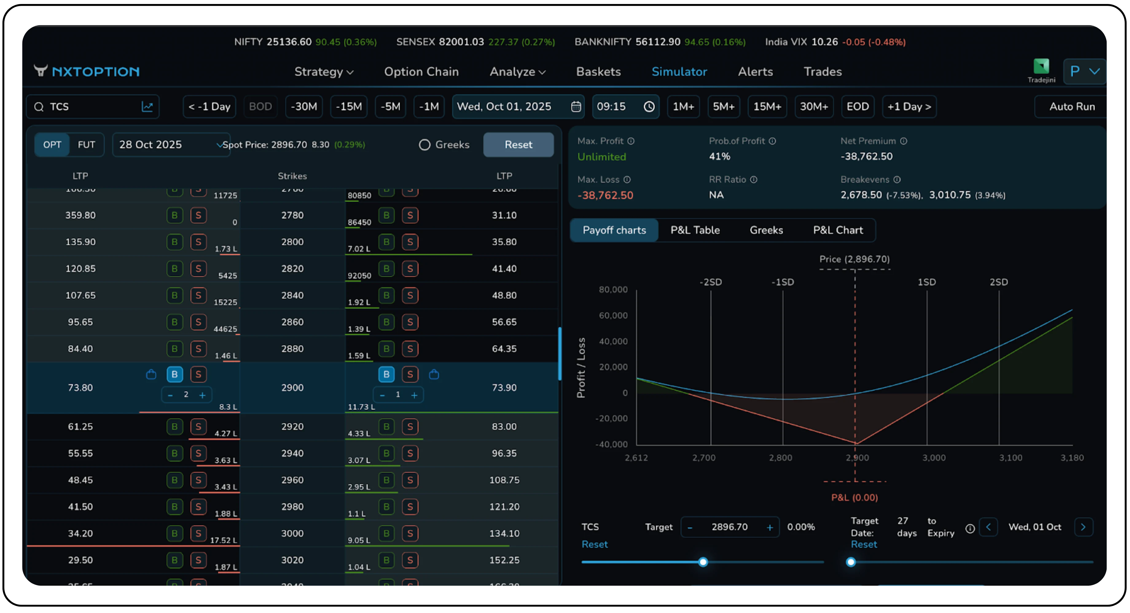Open the Strategy dropdown menu
The width and height of the screenshot is (1130, 613).
click(x=324, y=71)
